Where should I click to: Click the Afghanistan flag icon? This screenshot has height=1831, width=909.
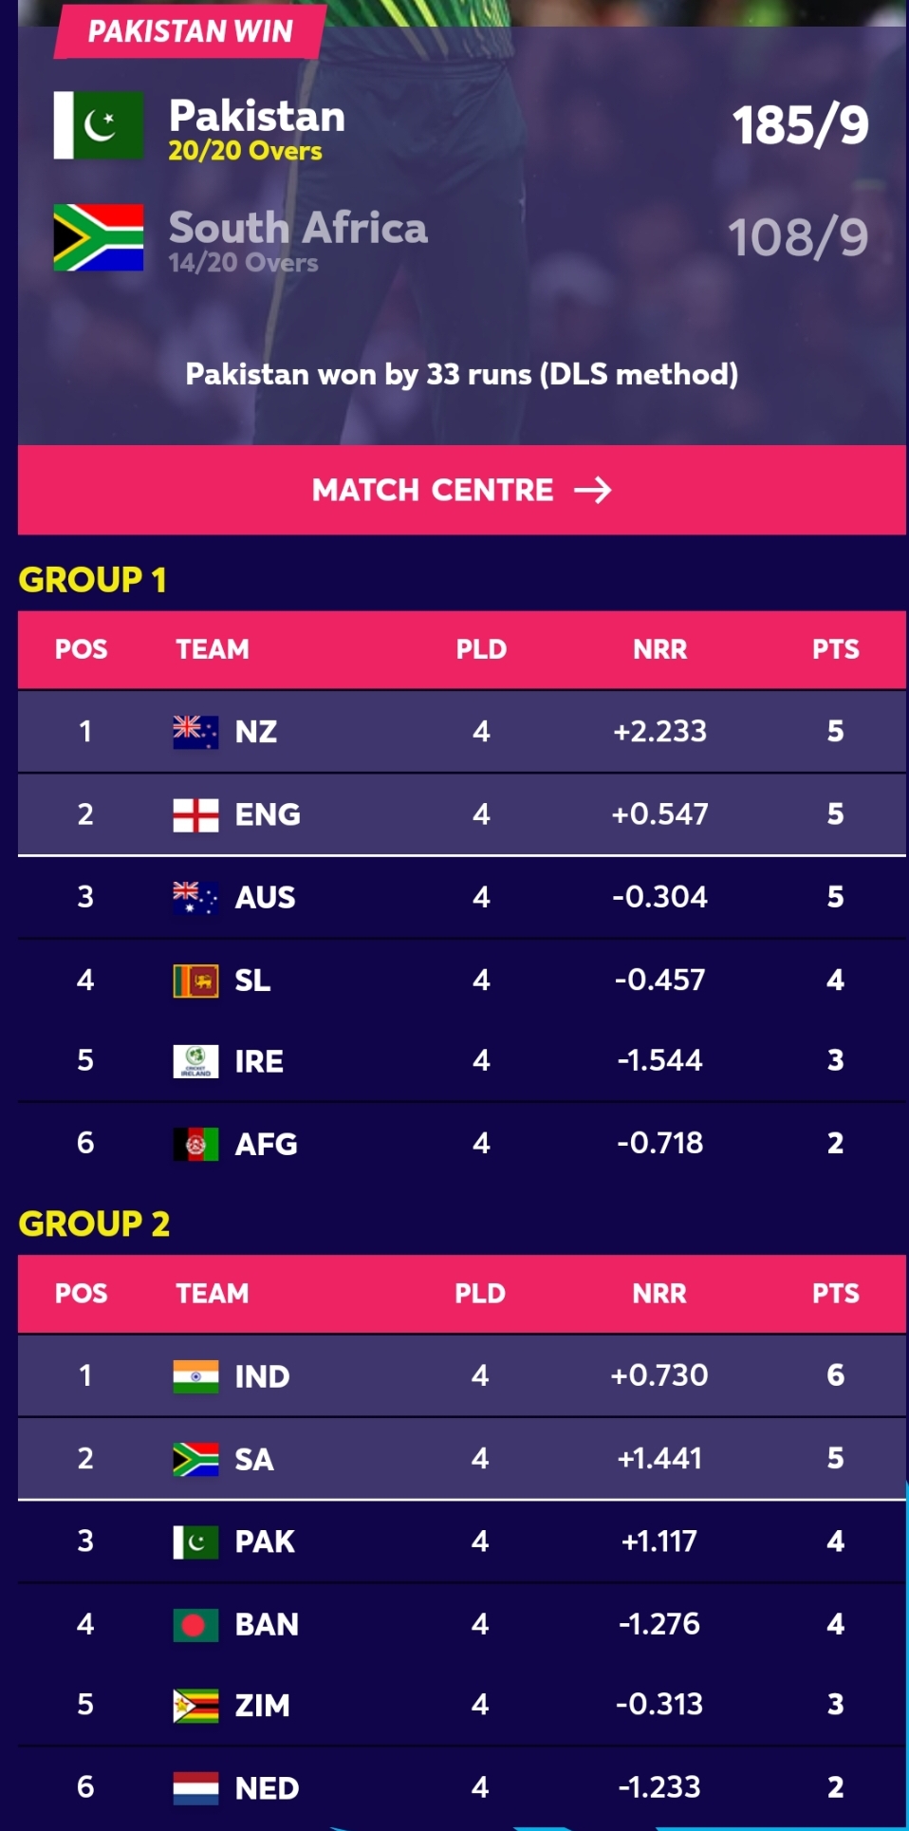point(195,1144)
